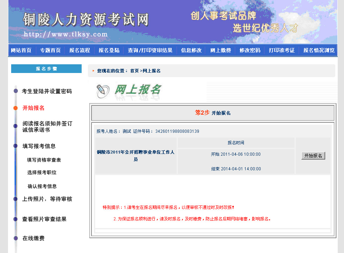Screen dimensions: 344x253
Task: Click the ID number 342601198808083139
Action: (177, 131)
